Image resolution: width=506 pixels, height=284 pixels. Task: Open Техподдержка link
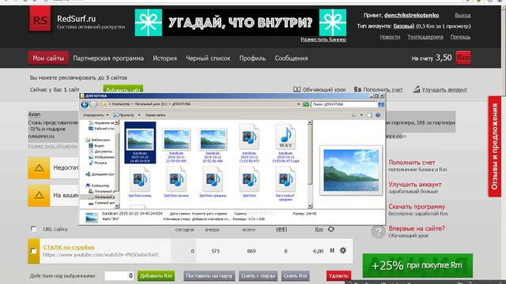tap(425, 37)
